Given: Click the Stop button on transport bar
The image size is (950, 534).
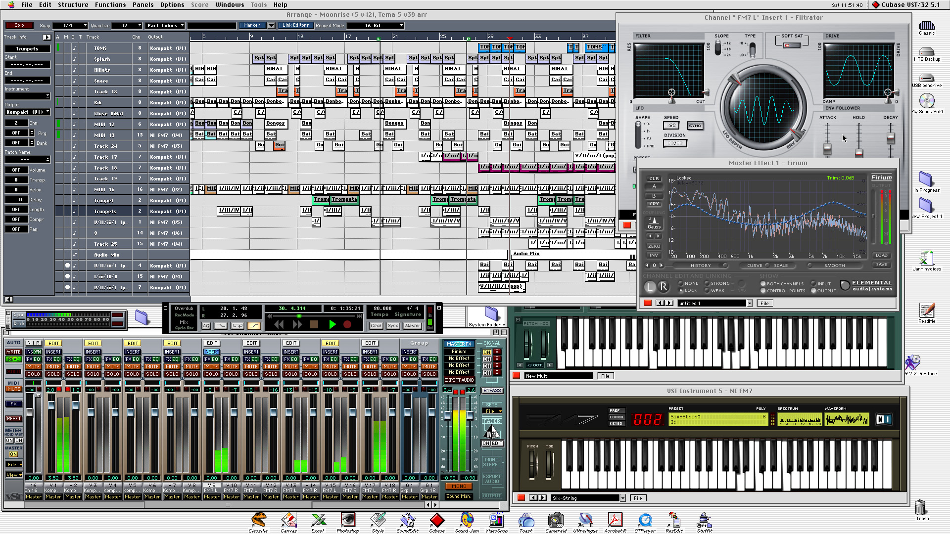Looking at the screenshot, I should 314,325.
